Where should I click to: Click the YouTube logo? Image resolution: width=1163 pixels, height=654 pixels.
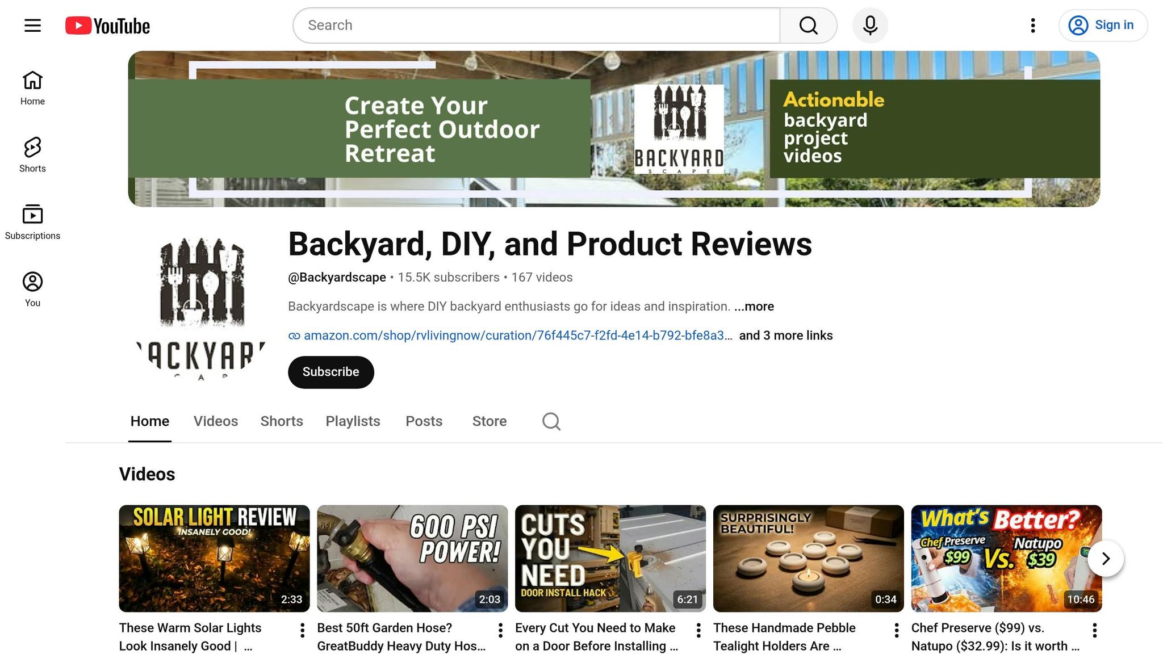coord(107,26)
